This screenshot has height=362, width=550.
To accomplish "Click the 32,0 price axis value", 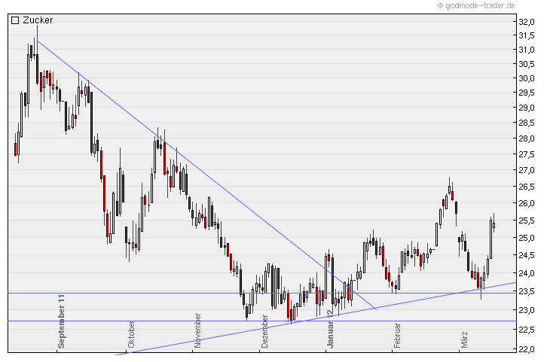I will point(527,22).
